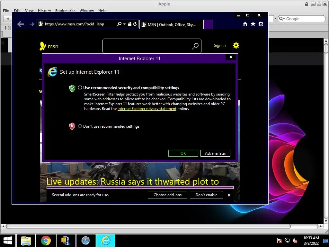Select the MSN Outlook, Office tab

pyautogui.click(x=172, y=24)
